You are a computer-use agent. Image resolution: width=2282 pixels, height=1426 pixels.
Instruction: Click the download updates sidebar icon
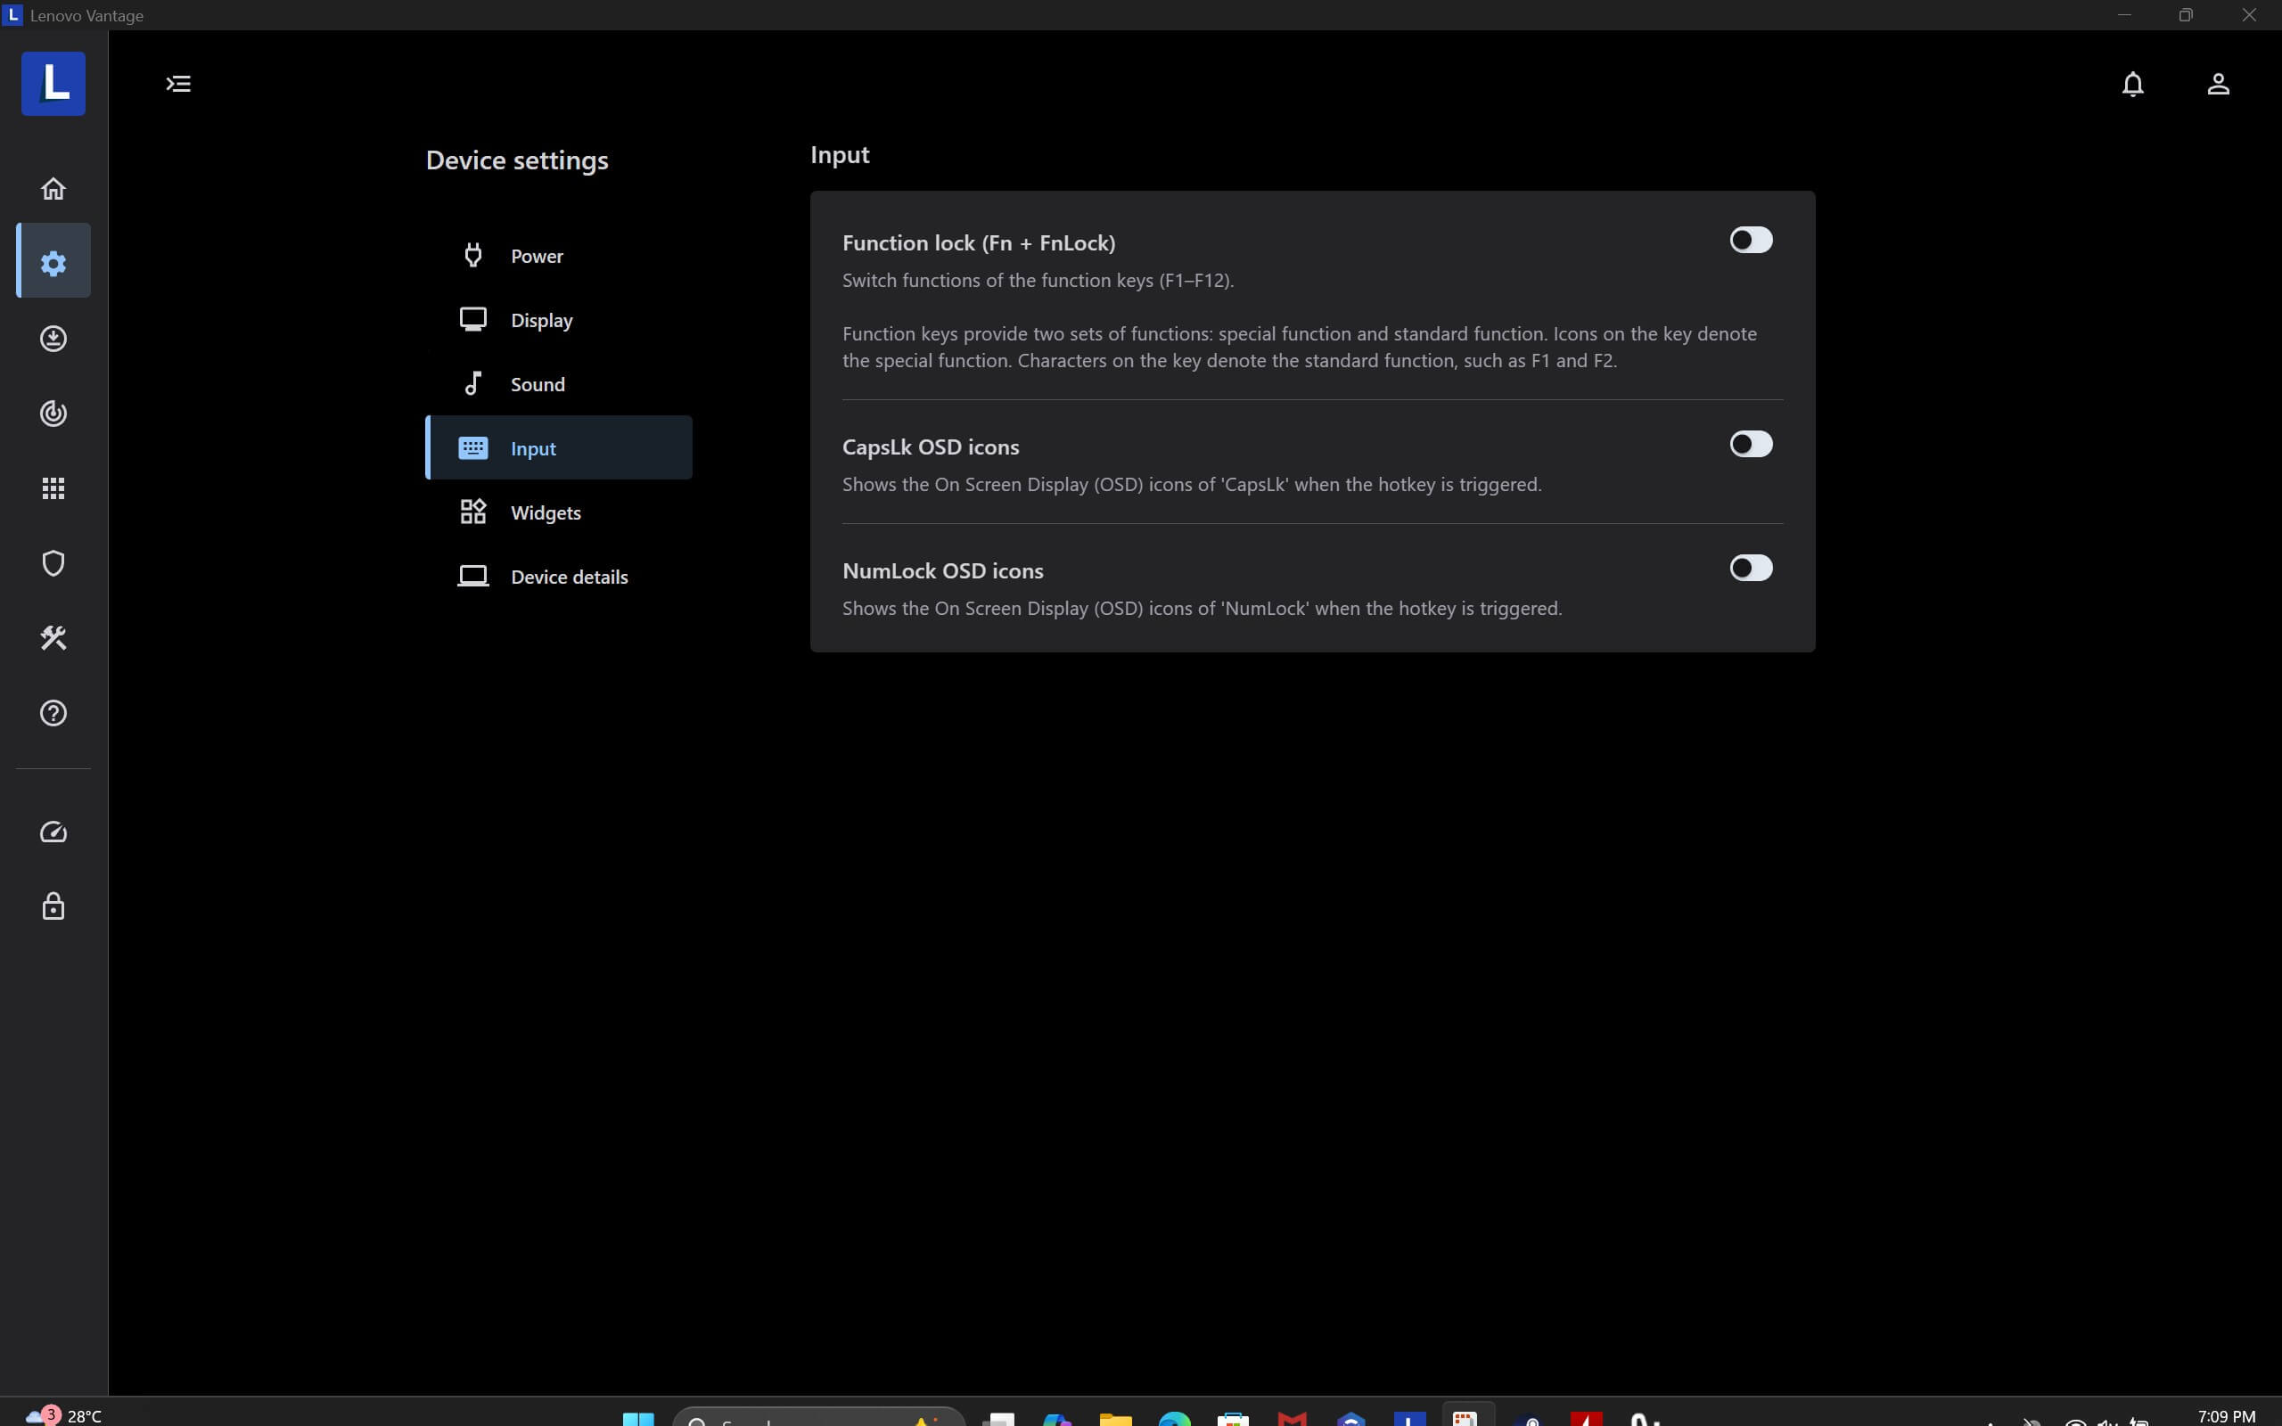coord(53,339)
